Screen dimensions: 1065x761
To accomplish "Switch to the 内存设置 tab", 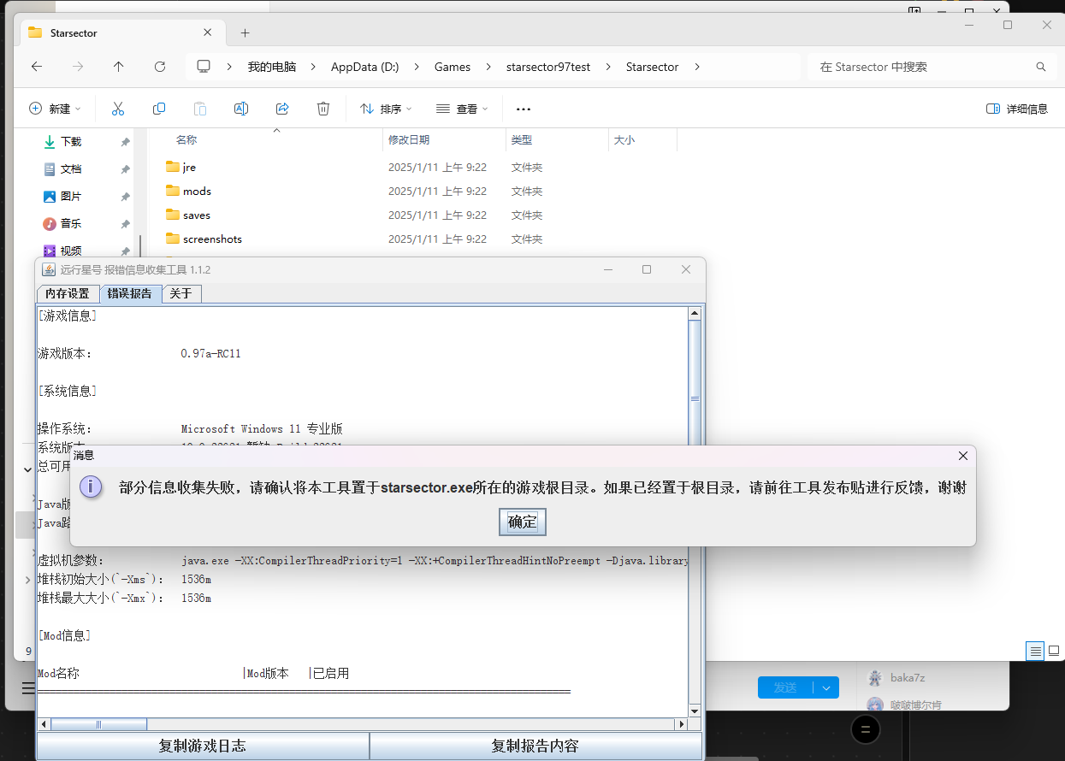I will click(68, 293).
